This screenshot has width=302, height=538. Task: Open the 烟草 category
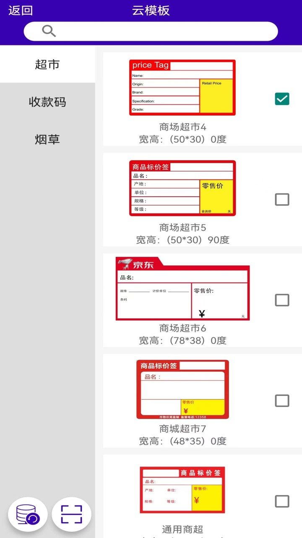tap(47, 140)
